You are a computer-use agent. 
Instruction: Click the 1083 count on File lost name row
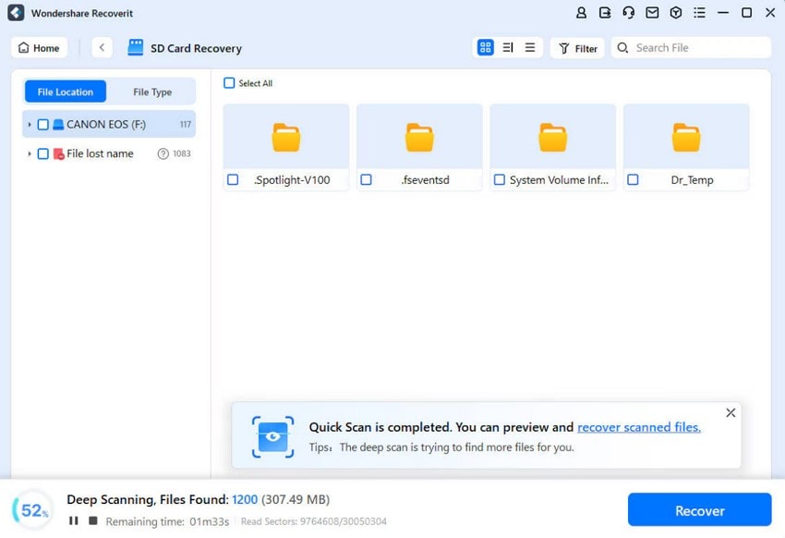tap(182, 153)
